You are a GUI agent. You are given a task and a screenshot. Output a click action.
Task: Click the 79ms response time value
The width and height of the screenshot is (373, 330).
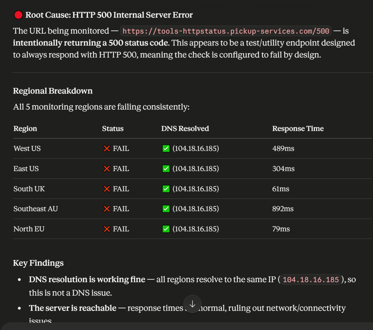click(281, 229)
